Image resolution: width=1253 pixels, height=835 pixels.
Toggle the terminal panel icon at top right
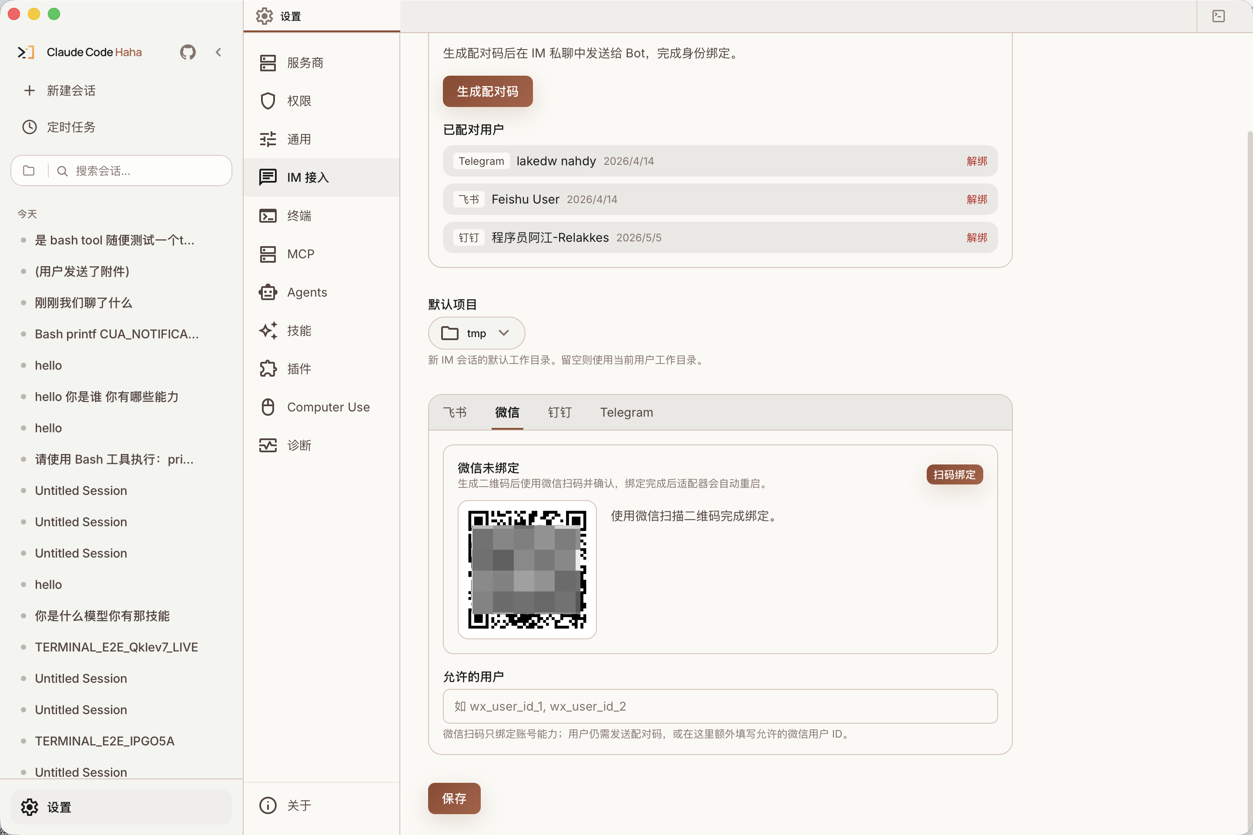click(x=1218, y=16)
